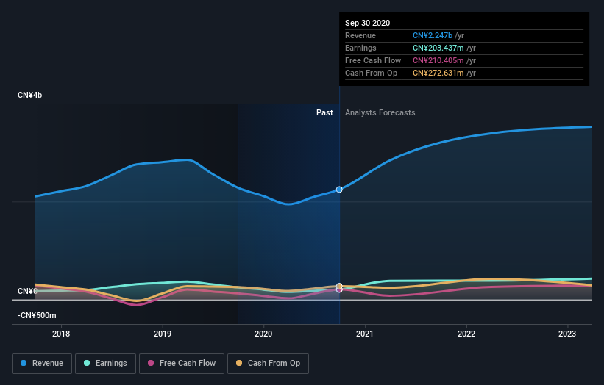Click the 2023 axis label

[567, 334]
